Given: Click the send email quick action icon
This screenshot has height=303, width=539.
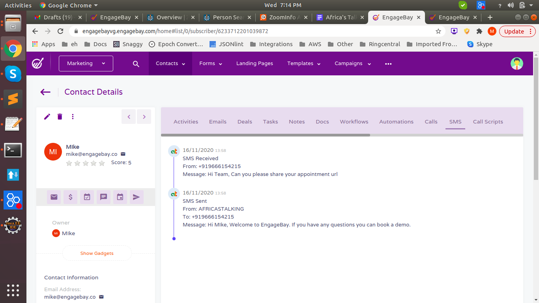Looking at the screenshot, I should pos(54,197).
